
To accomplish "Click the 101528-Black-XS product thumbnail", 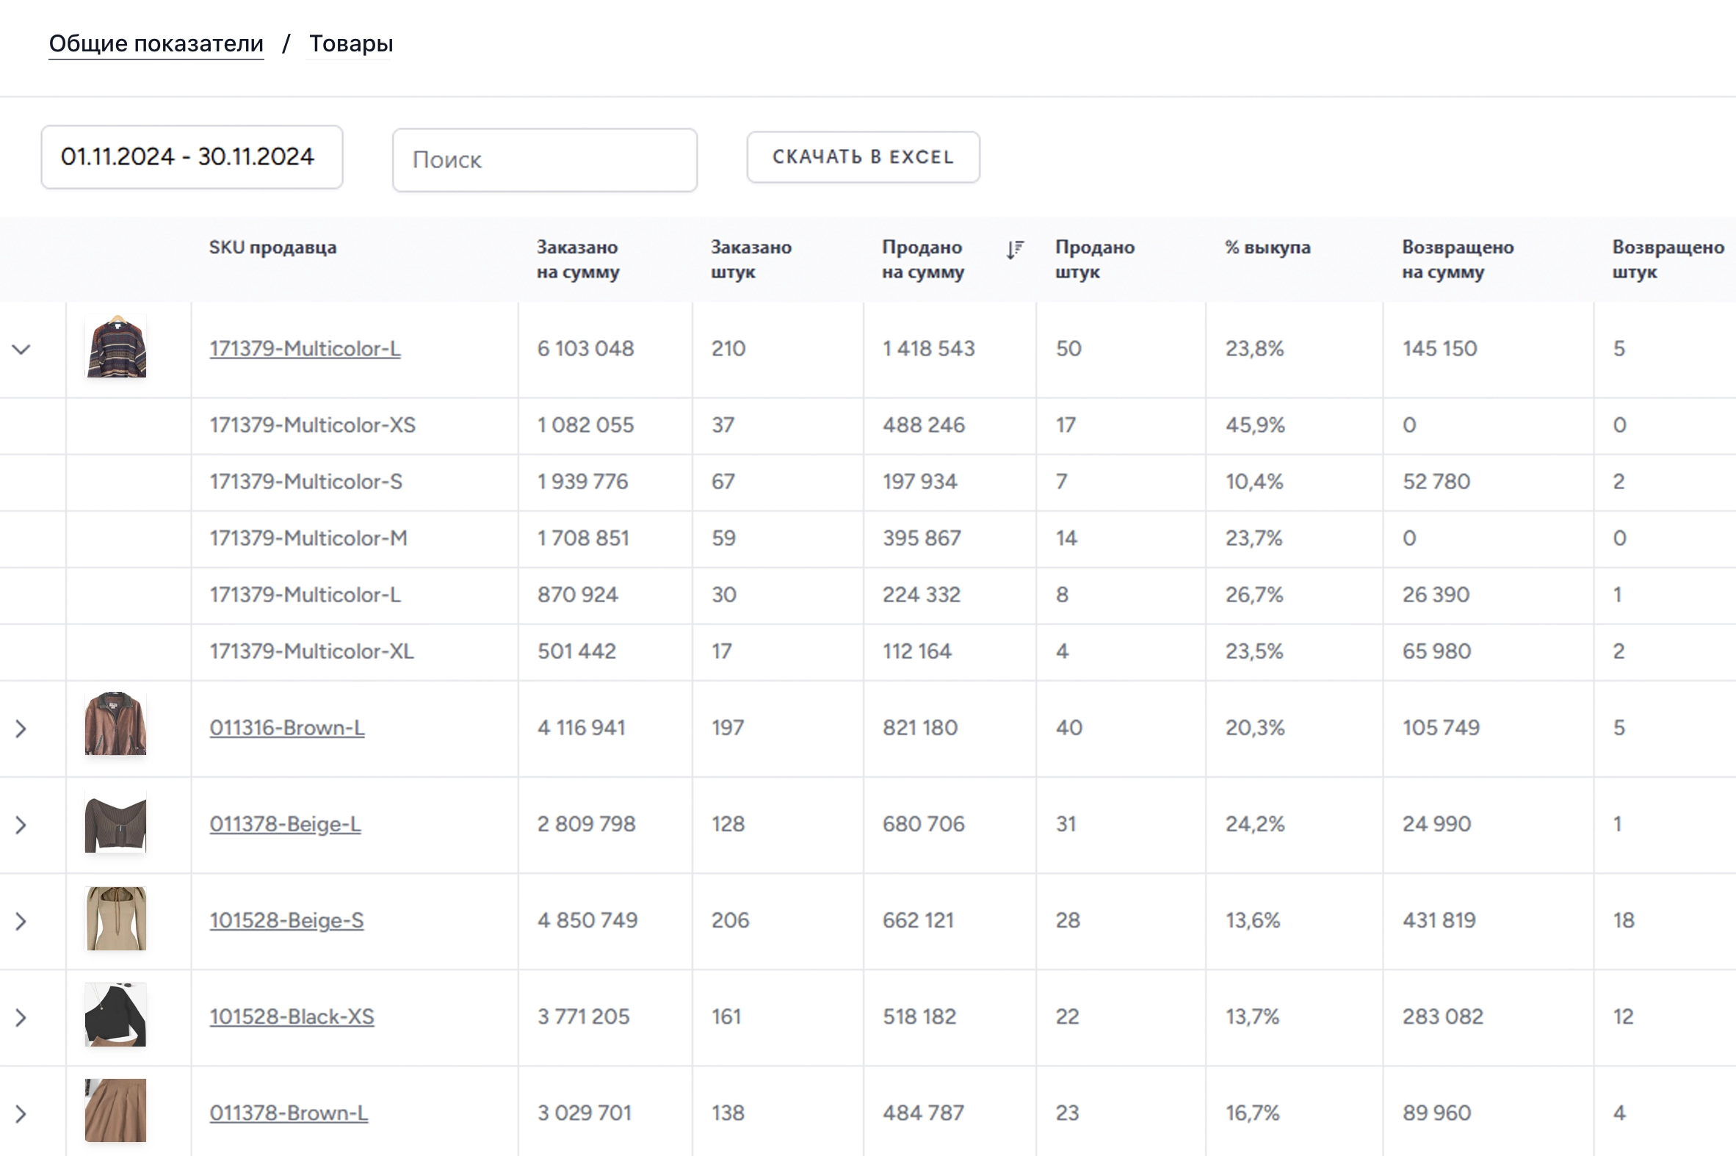I will click(x=116, y=1014).
